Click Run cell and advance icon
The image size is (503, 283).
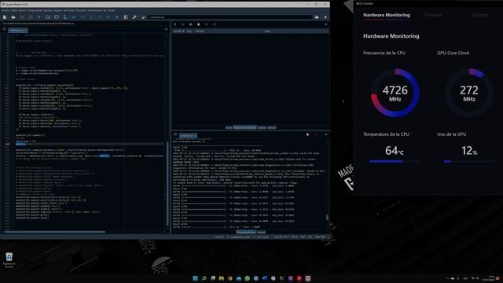[x=57, y=17]
